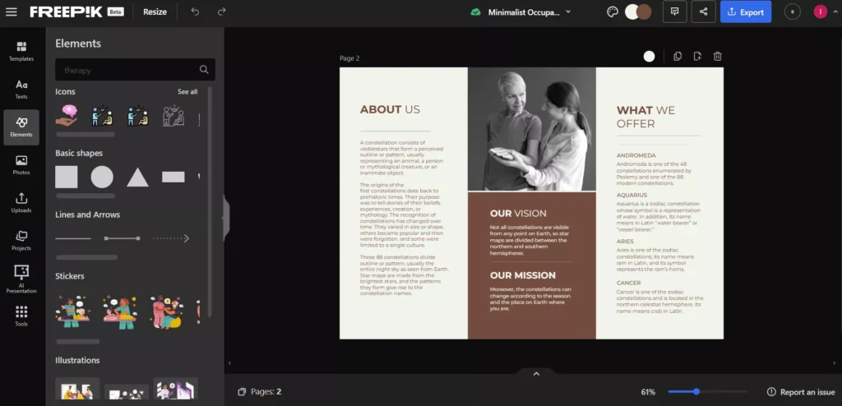The height and width of the screenshot is (406, 842).
Task: Select the ABOUT US heading
Action: (390, 109)
